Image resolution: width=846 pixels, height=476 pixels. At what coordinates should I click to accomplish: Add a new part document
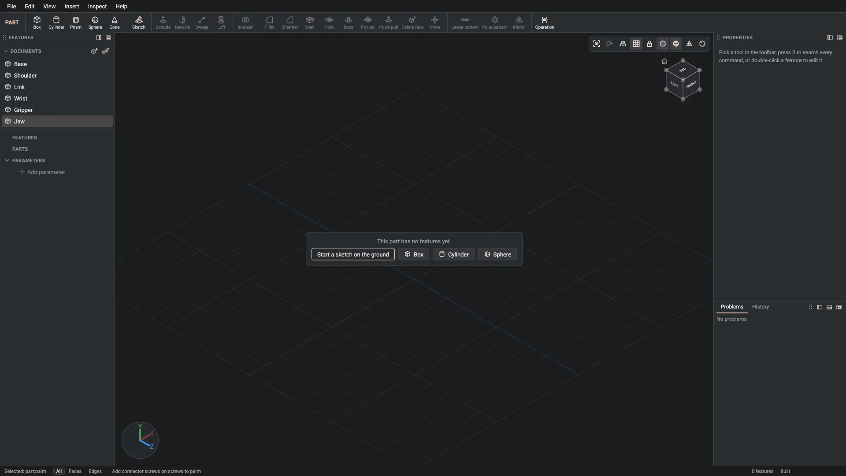94,51
